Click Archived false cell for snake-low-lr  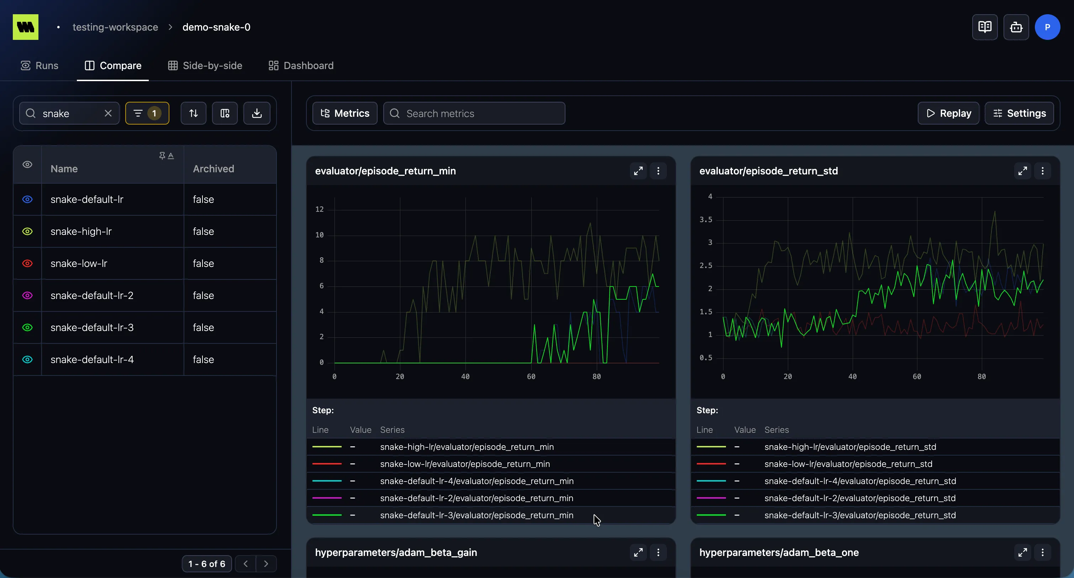pos(230,264)
